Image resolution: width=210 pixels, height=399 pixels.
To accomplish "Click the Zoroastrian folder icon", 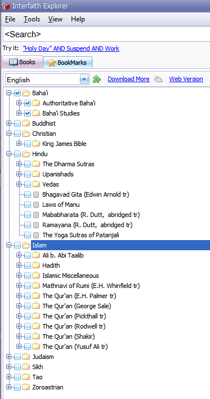I will 26,387.
